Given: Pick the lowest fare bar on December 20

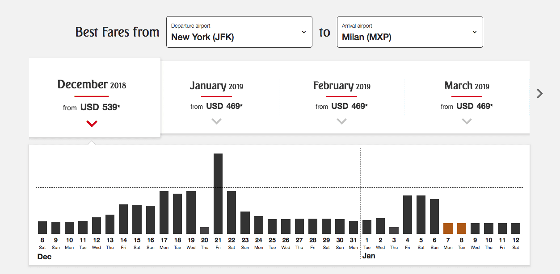Looking at the screenshot, I should [x=205, y=230].
